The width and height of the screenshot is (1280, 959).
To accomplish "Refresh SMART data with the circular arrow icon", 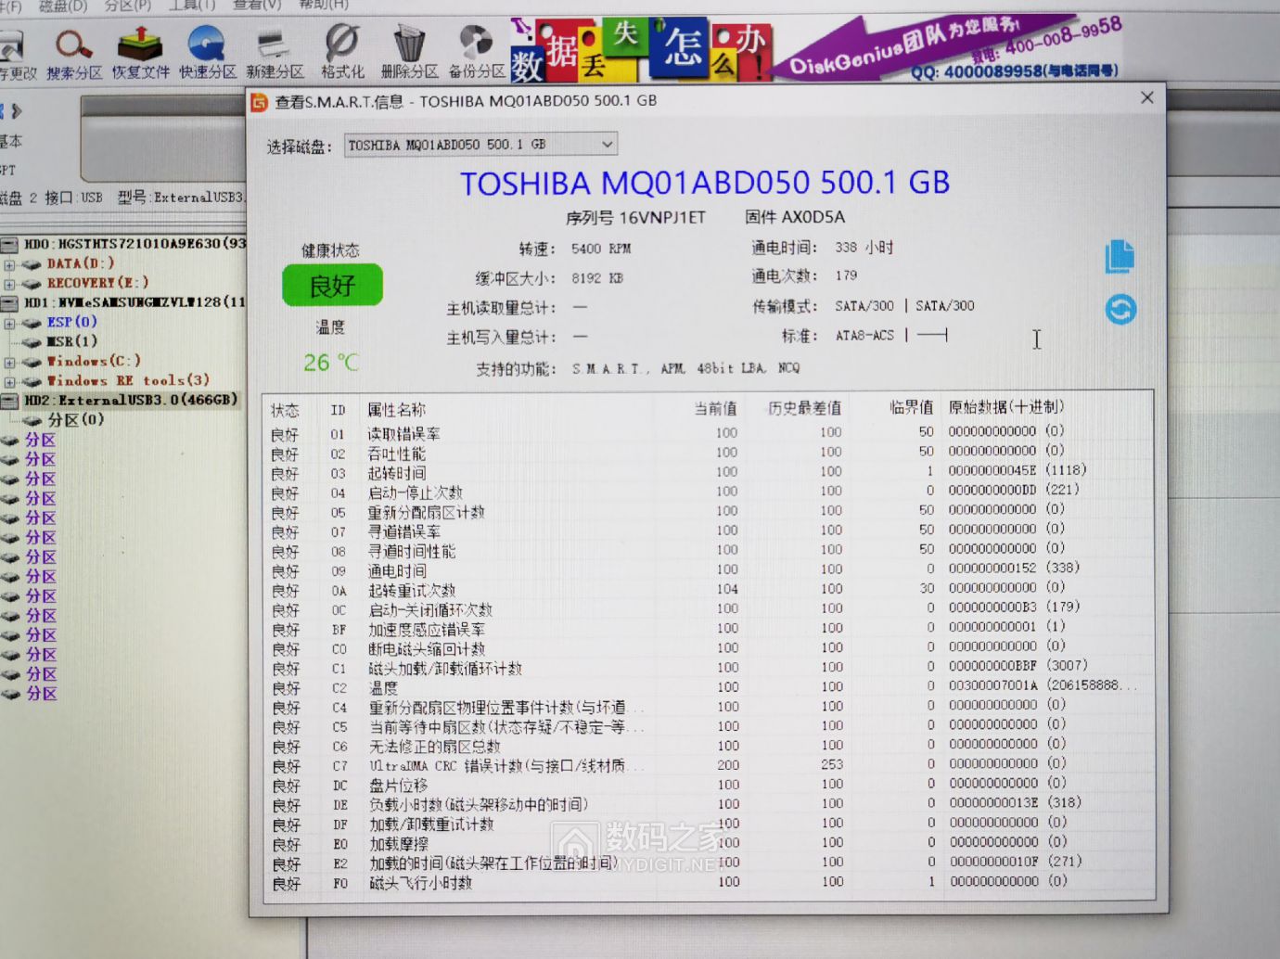I will point(1120,310).
